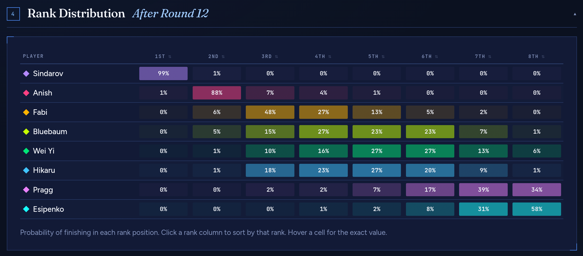Sort by 7TH rank using its icon
583x256 pixels.
pyautogui.click(x=490, y=57)
